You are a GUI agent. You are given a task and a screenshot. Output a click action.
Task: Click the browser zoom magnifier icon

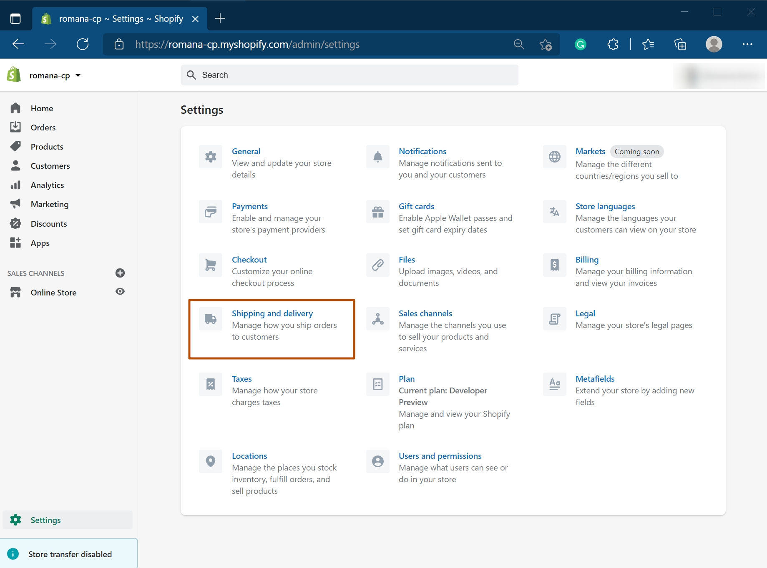point(519,44)
